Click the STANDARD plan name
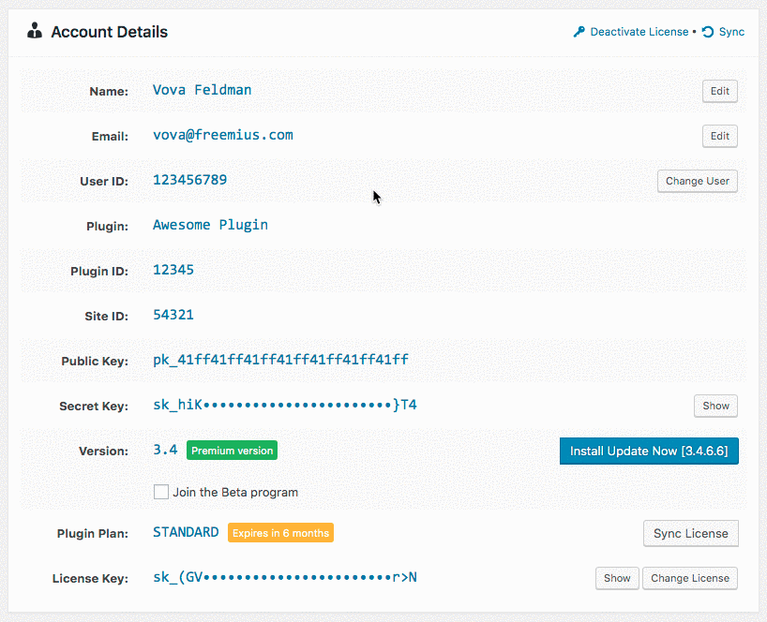Image resolution: width=767 pixels, height=622 pixels. pos(186,532)
